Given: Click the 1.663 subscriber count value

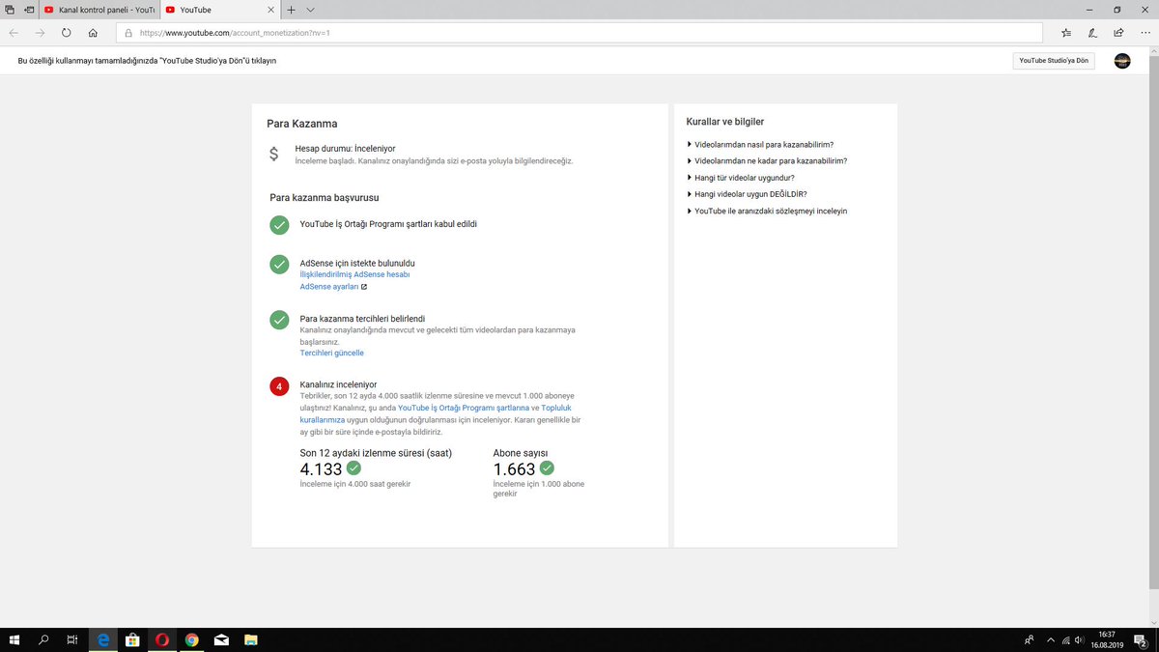Looking at the screenshot, I should [514, 470].
